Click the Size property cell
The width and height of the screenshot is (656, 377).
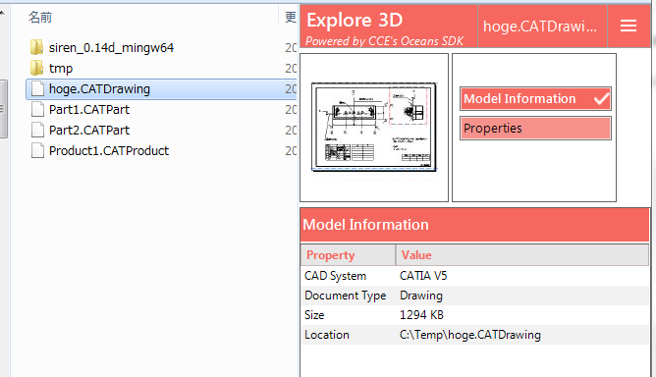click(x=348, y=314)
